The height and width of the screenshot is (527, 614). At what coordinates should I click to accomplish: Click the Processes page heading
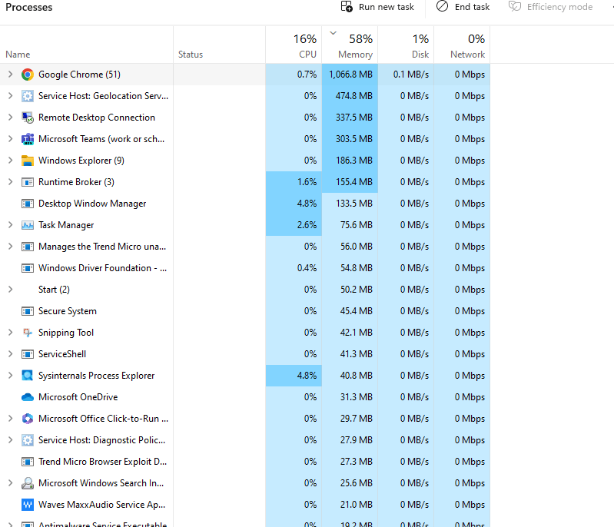tap(29, 7)
